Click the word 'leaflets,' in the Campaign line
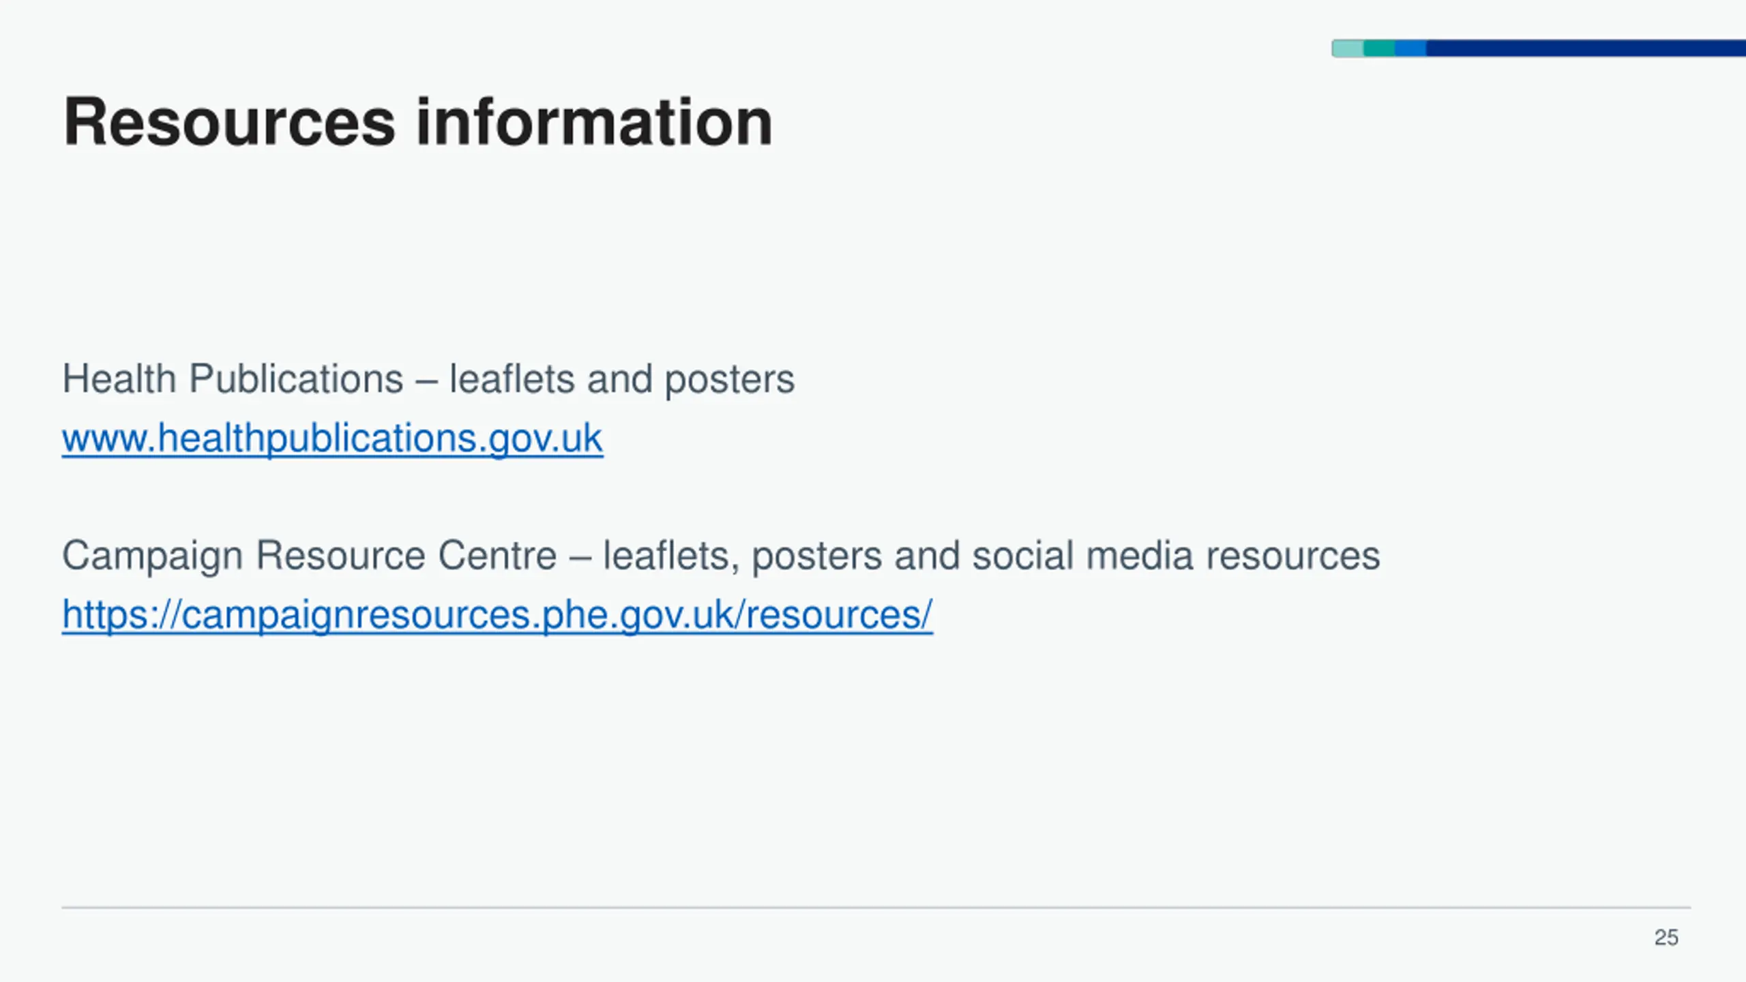 [x=671, y=555]
